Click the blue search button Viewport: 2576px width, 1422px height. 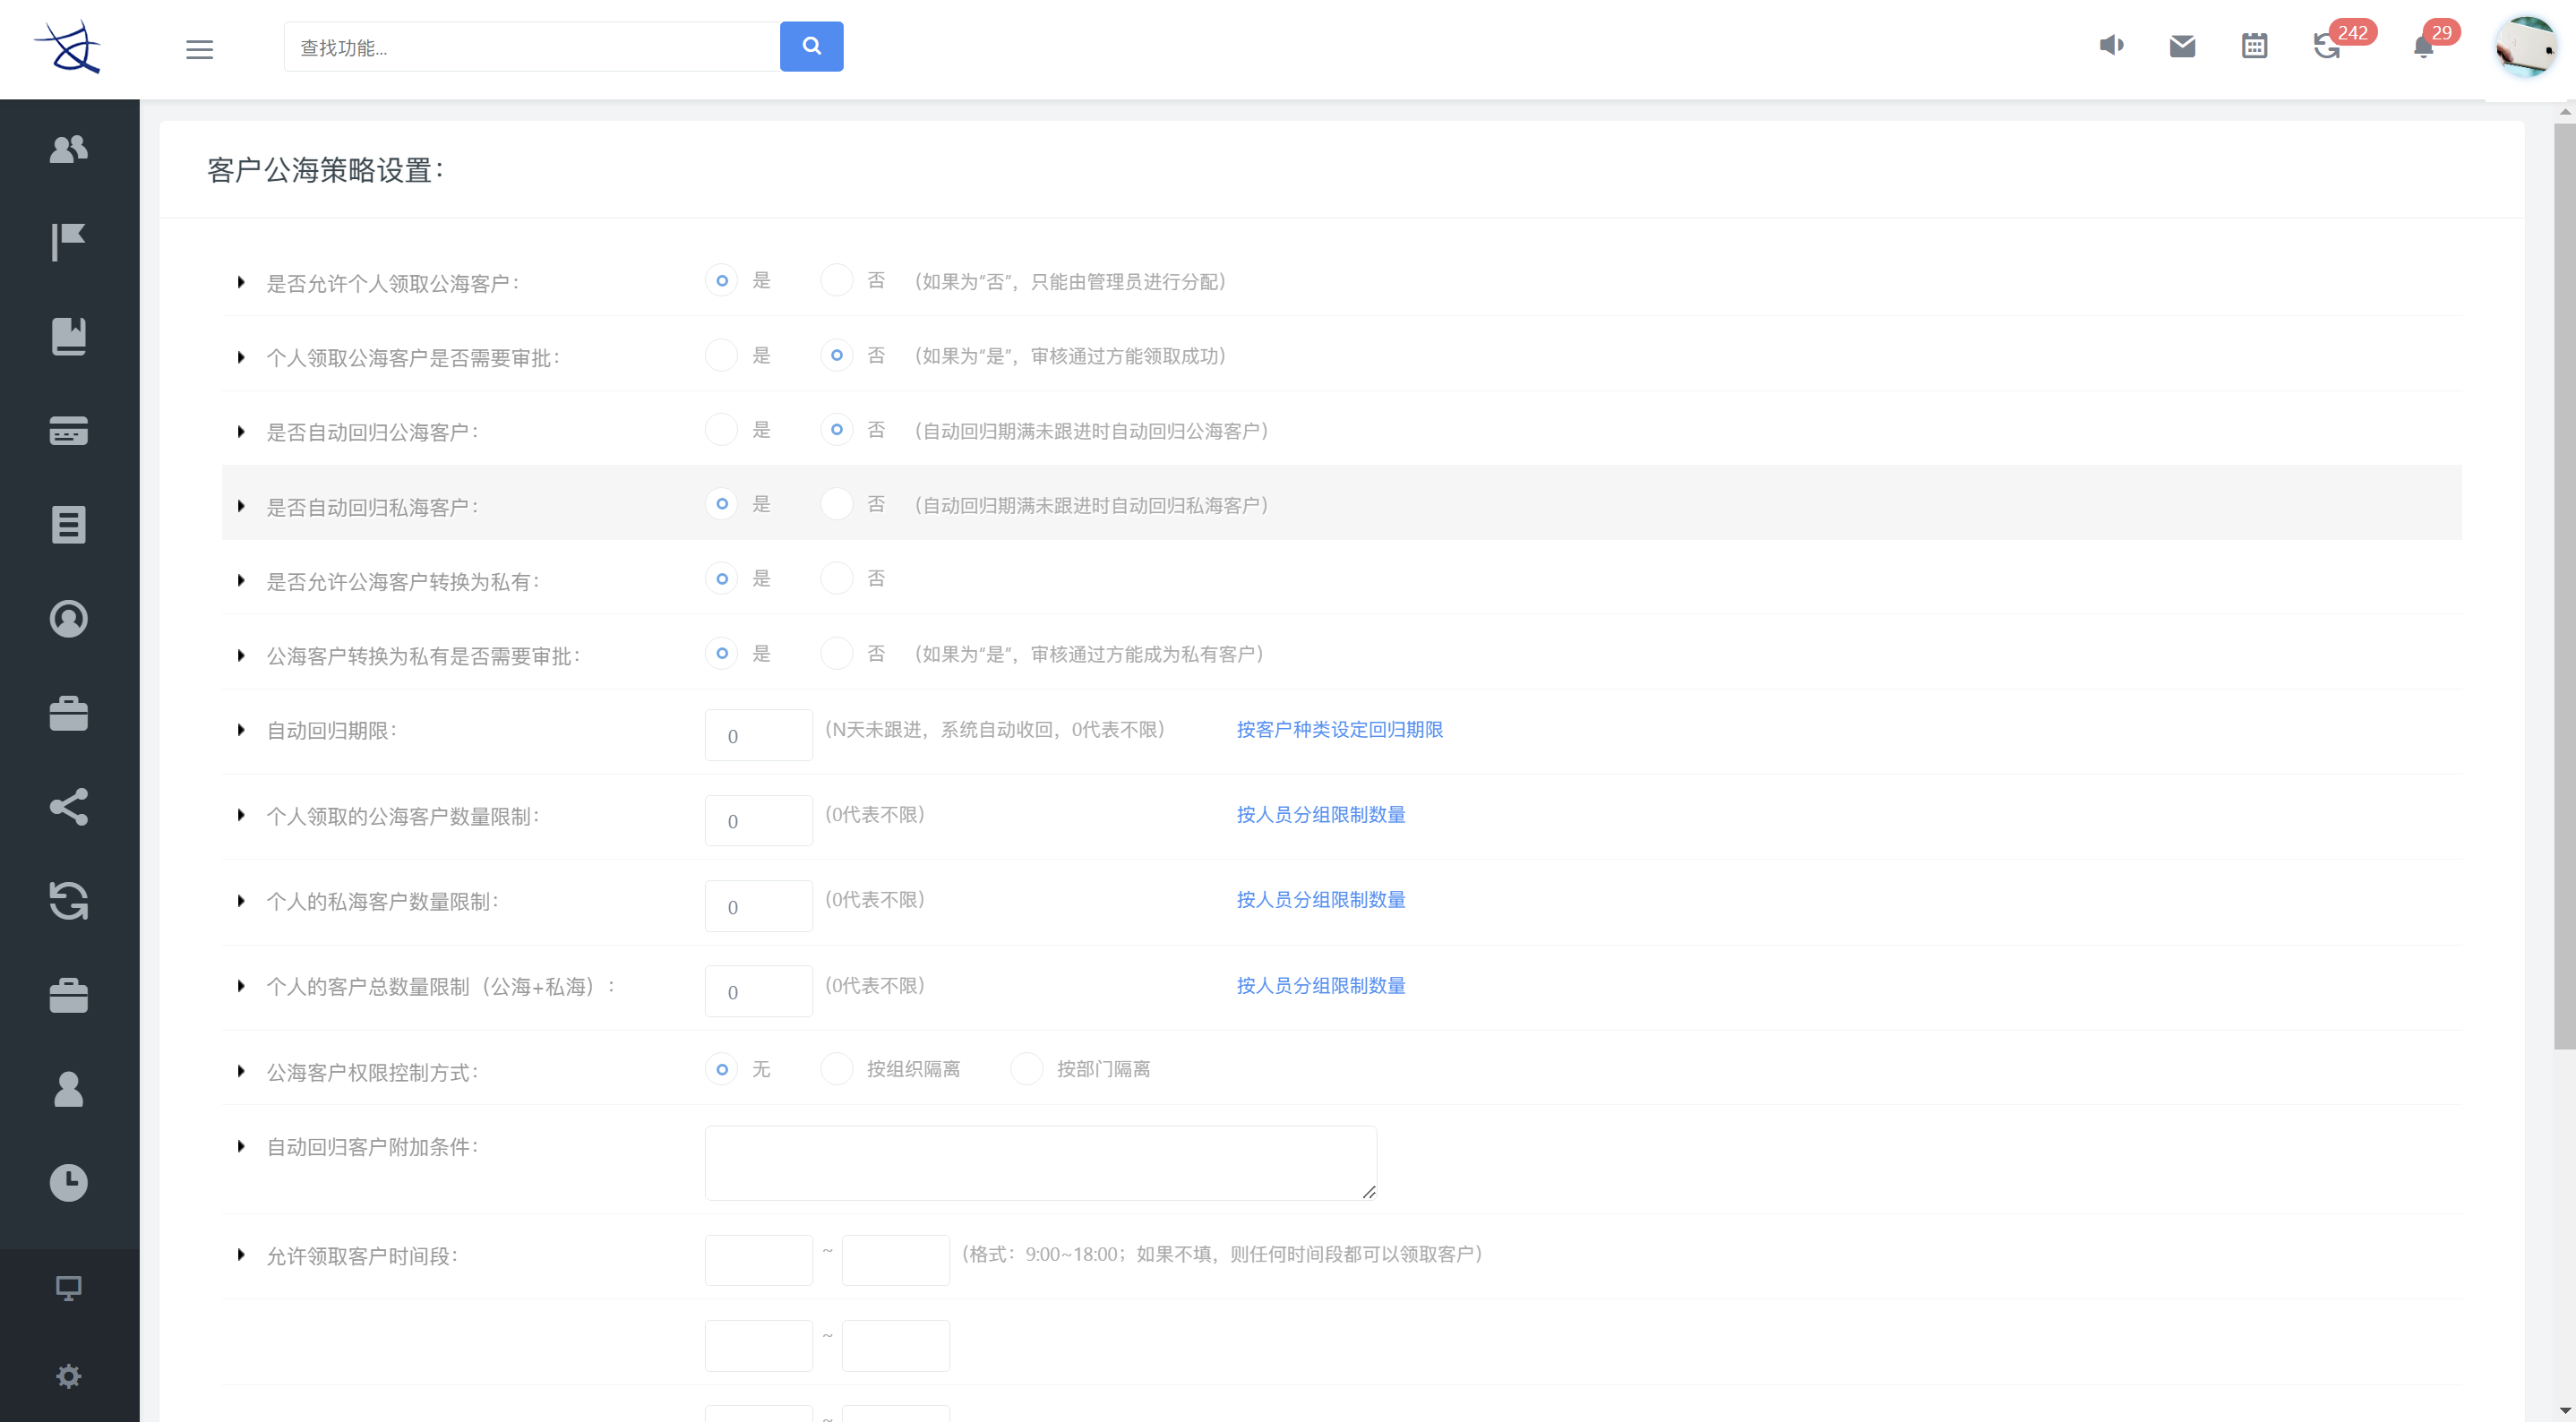click(x=811, y=46)
